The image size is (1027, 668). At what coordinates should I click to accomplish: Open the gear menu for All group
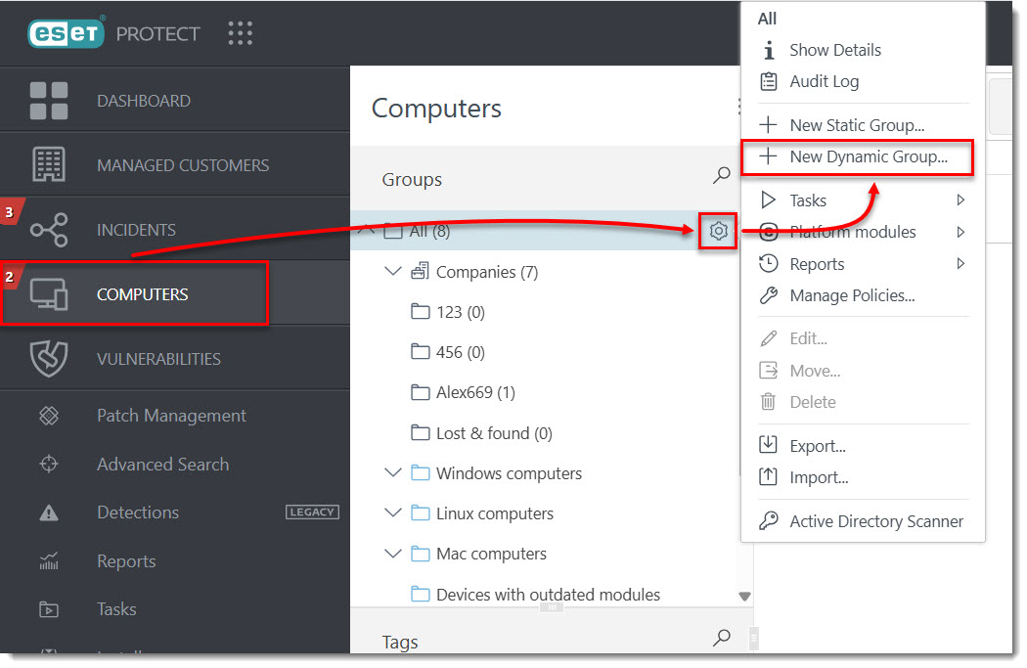719,231
